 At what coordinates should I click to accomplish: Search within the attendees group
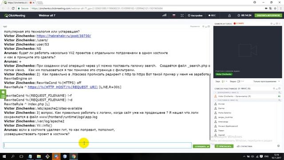click(279, 100)
